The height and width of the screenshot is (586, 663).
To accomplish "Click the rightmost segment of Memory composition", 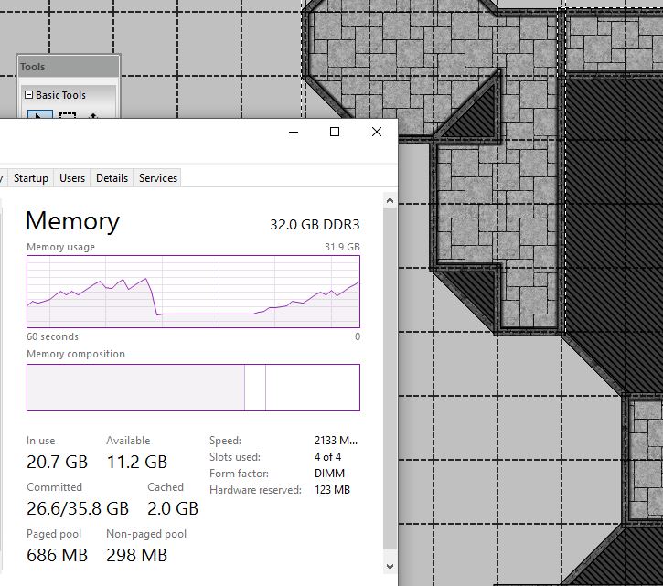I will (312, 388).
